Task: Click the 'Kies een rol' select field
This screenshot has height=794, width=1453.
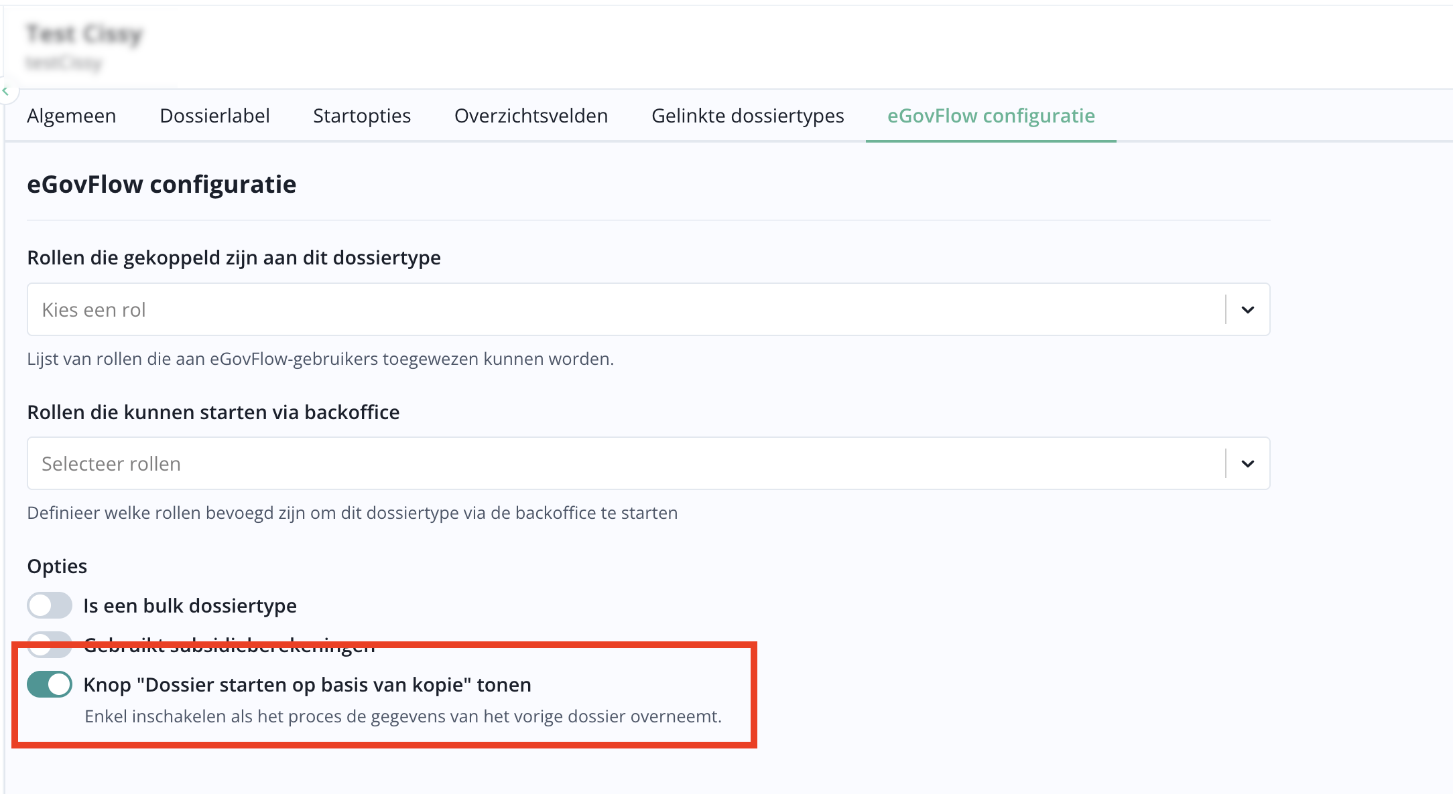Action: tap(648, 309)
